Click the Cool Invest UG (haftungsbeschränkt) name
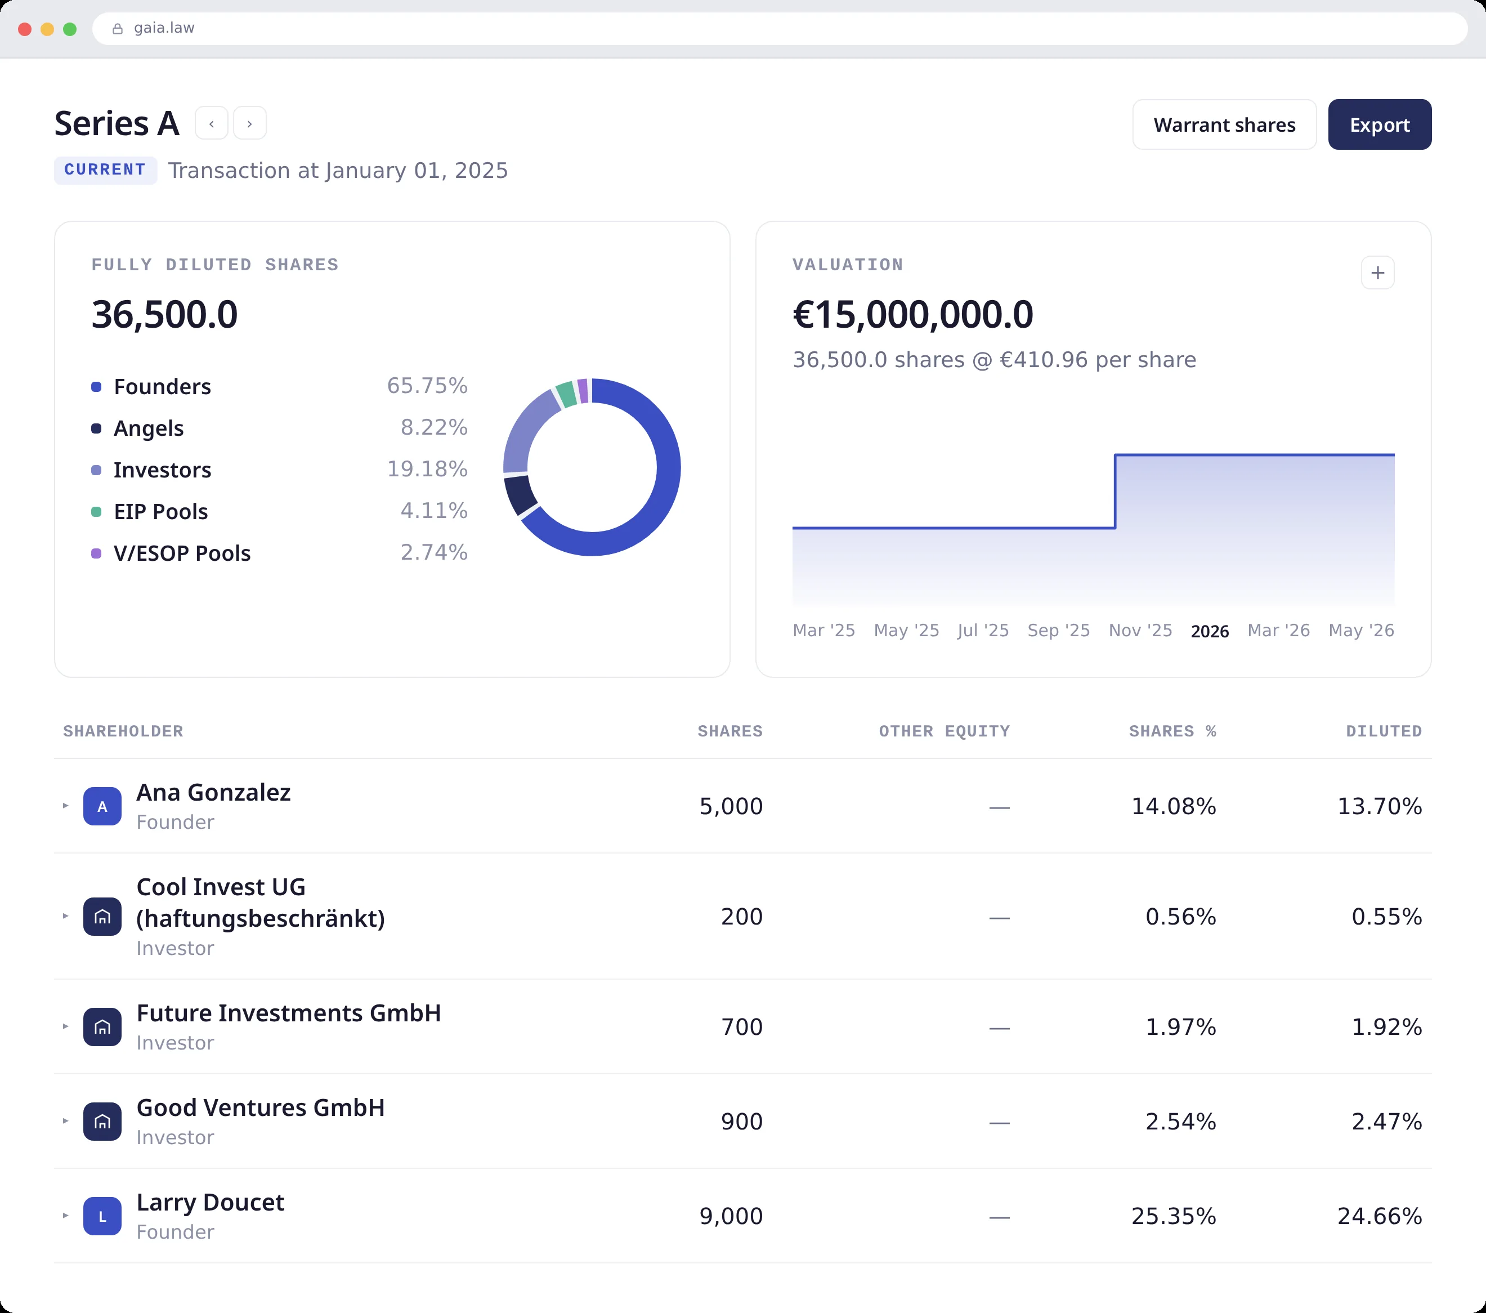1486x1313 pixels. coord(260,902)
